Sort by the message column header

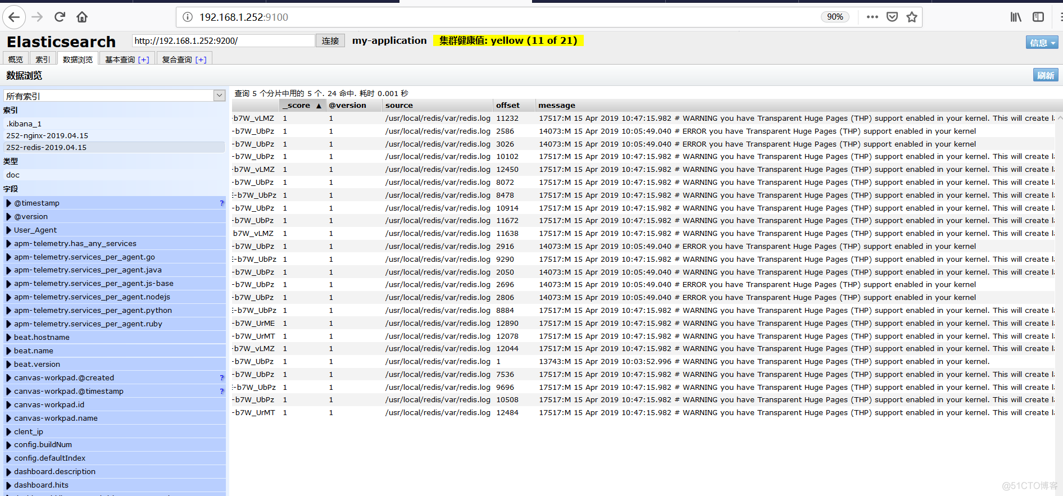pos(798,105)
